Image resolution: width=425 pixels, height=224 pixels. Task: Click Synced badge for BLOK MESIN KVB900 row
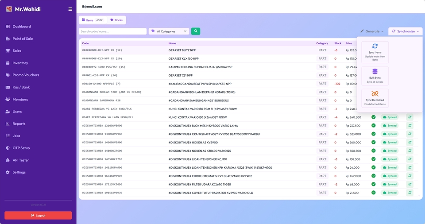(x=390, y=126)
